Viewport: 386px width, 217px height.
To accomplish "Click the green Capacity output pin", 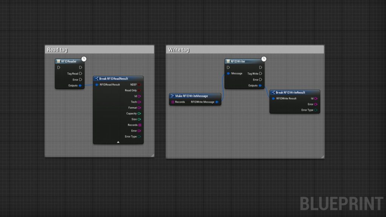I will point(139,113).
